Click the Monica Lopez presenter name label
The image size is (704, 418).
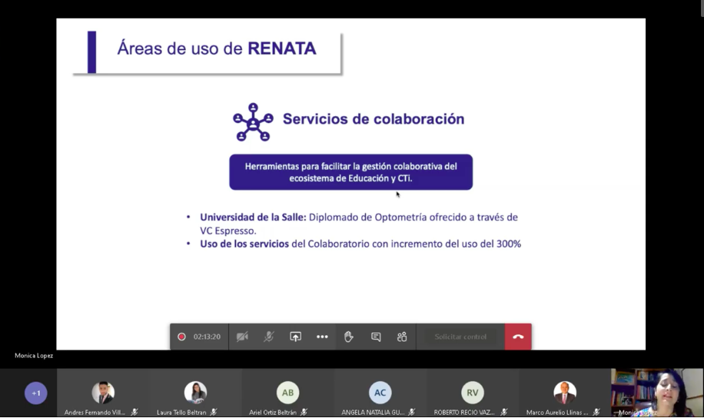pos(34,356)
